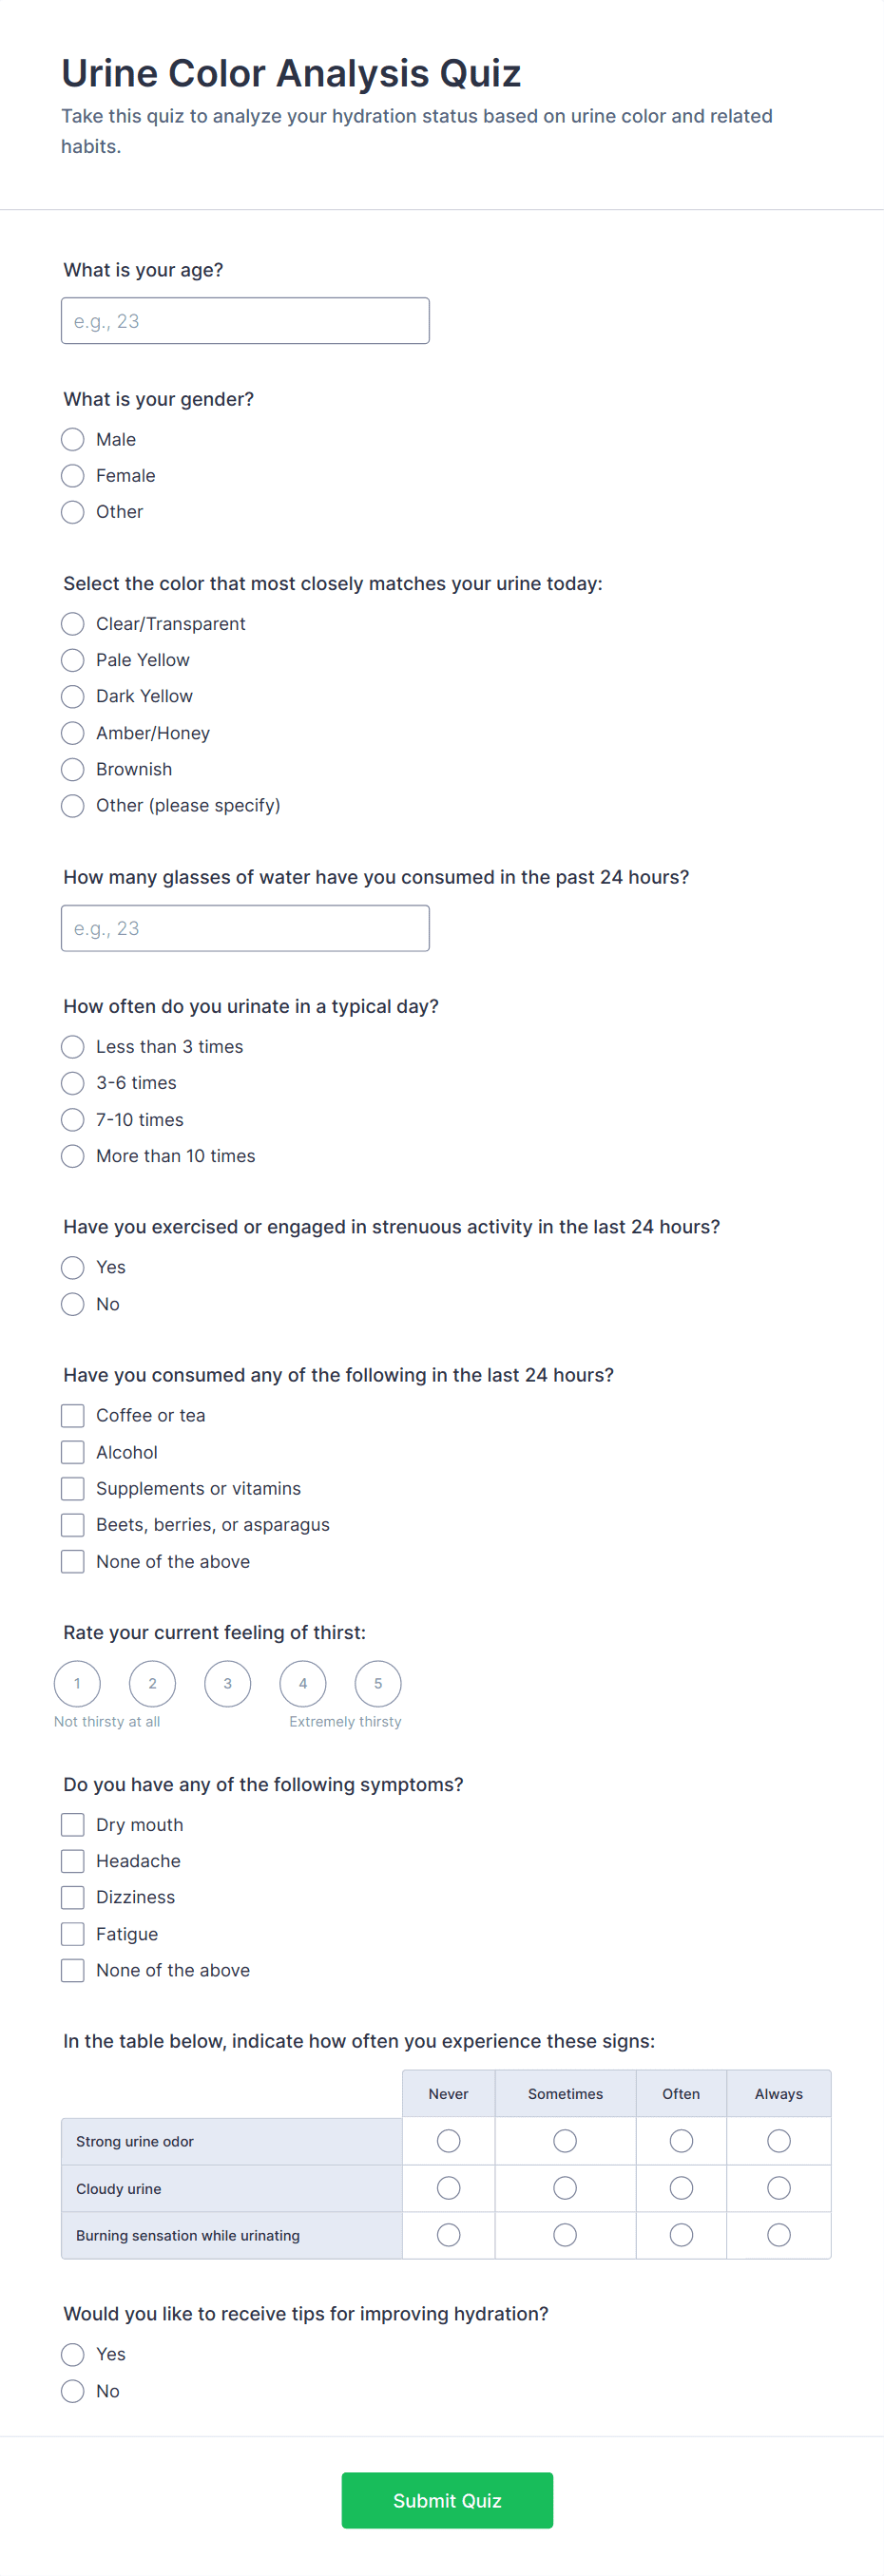Select 3-6 times urination frequency
This screenshot has height=2576, width=884.
point(73,1083)
